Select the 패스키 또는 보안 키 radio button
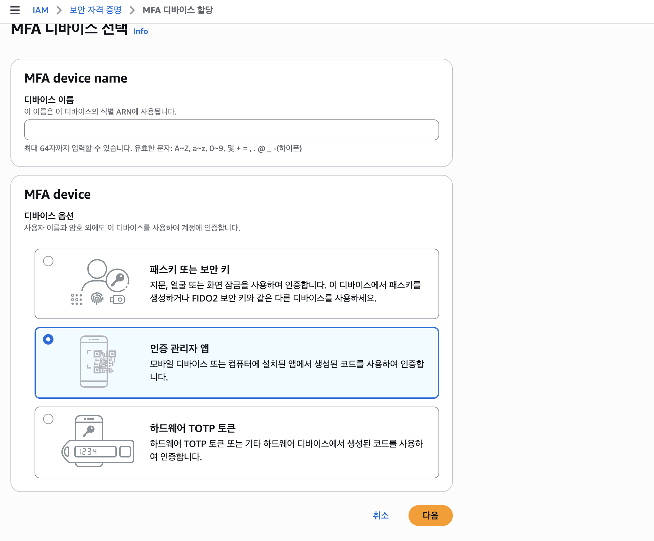 coord(48,261)
